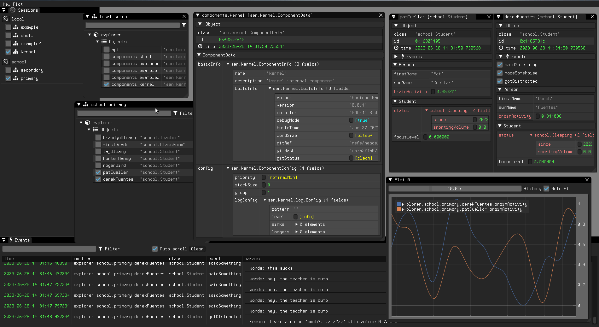Click the disconnect icon next to school session

click(x=6, y=62)
